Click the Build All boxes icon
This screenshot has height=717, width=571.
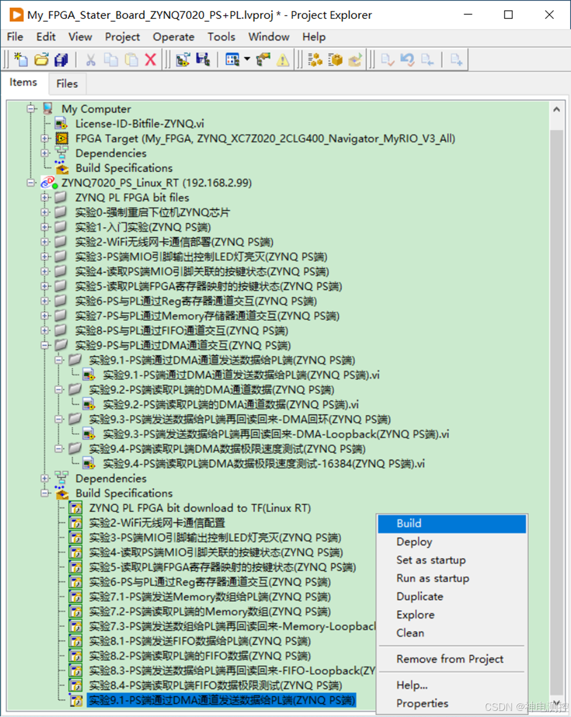(x=315, y=60)
